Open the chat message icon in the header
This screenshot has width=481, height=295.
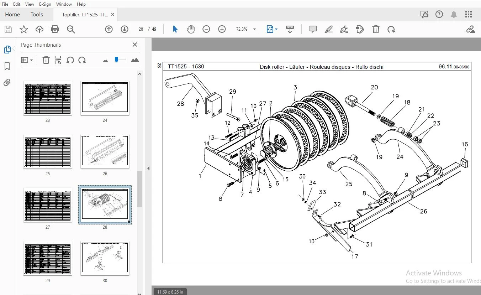424,14
